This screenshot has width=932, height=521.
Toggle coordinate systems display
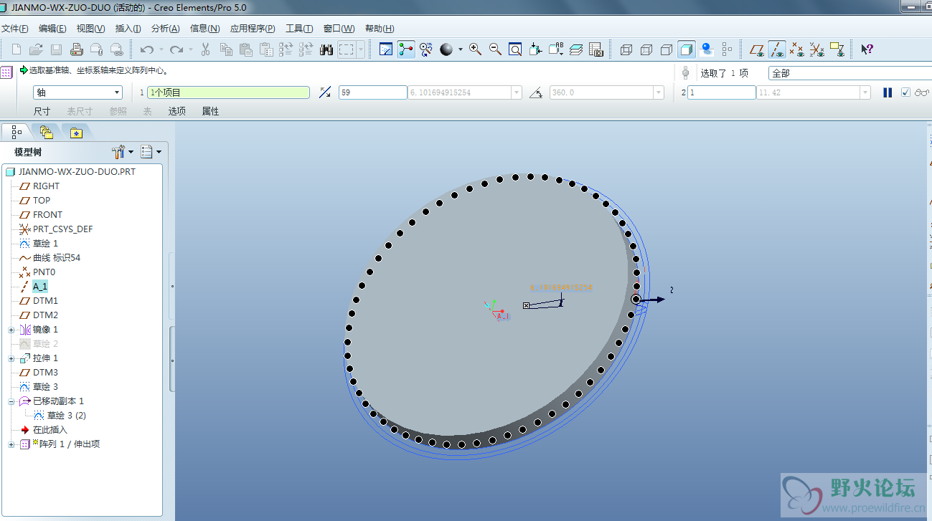816,49
